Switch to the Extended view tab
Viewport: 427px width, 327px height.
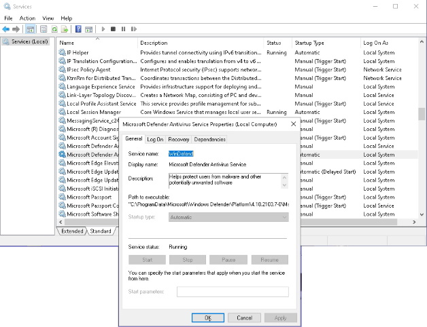pyautogui.click(x=72, y=231)
